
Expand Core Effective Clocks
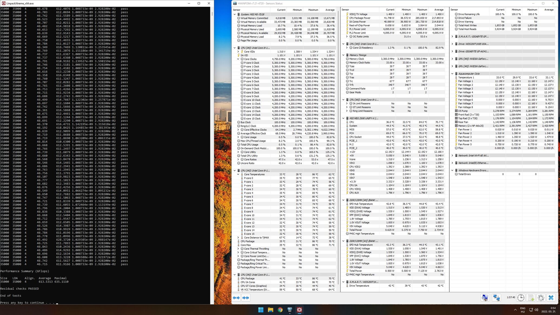coord(238,130)
